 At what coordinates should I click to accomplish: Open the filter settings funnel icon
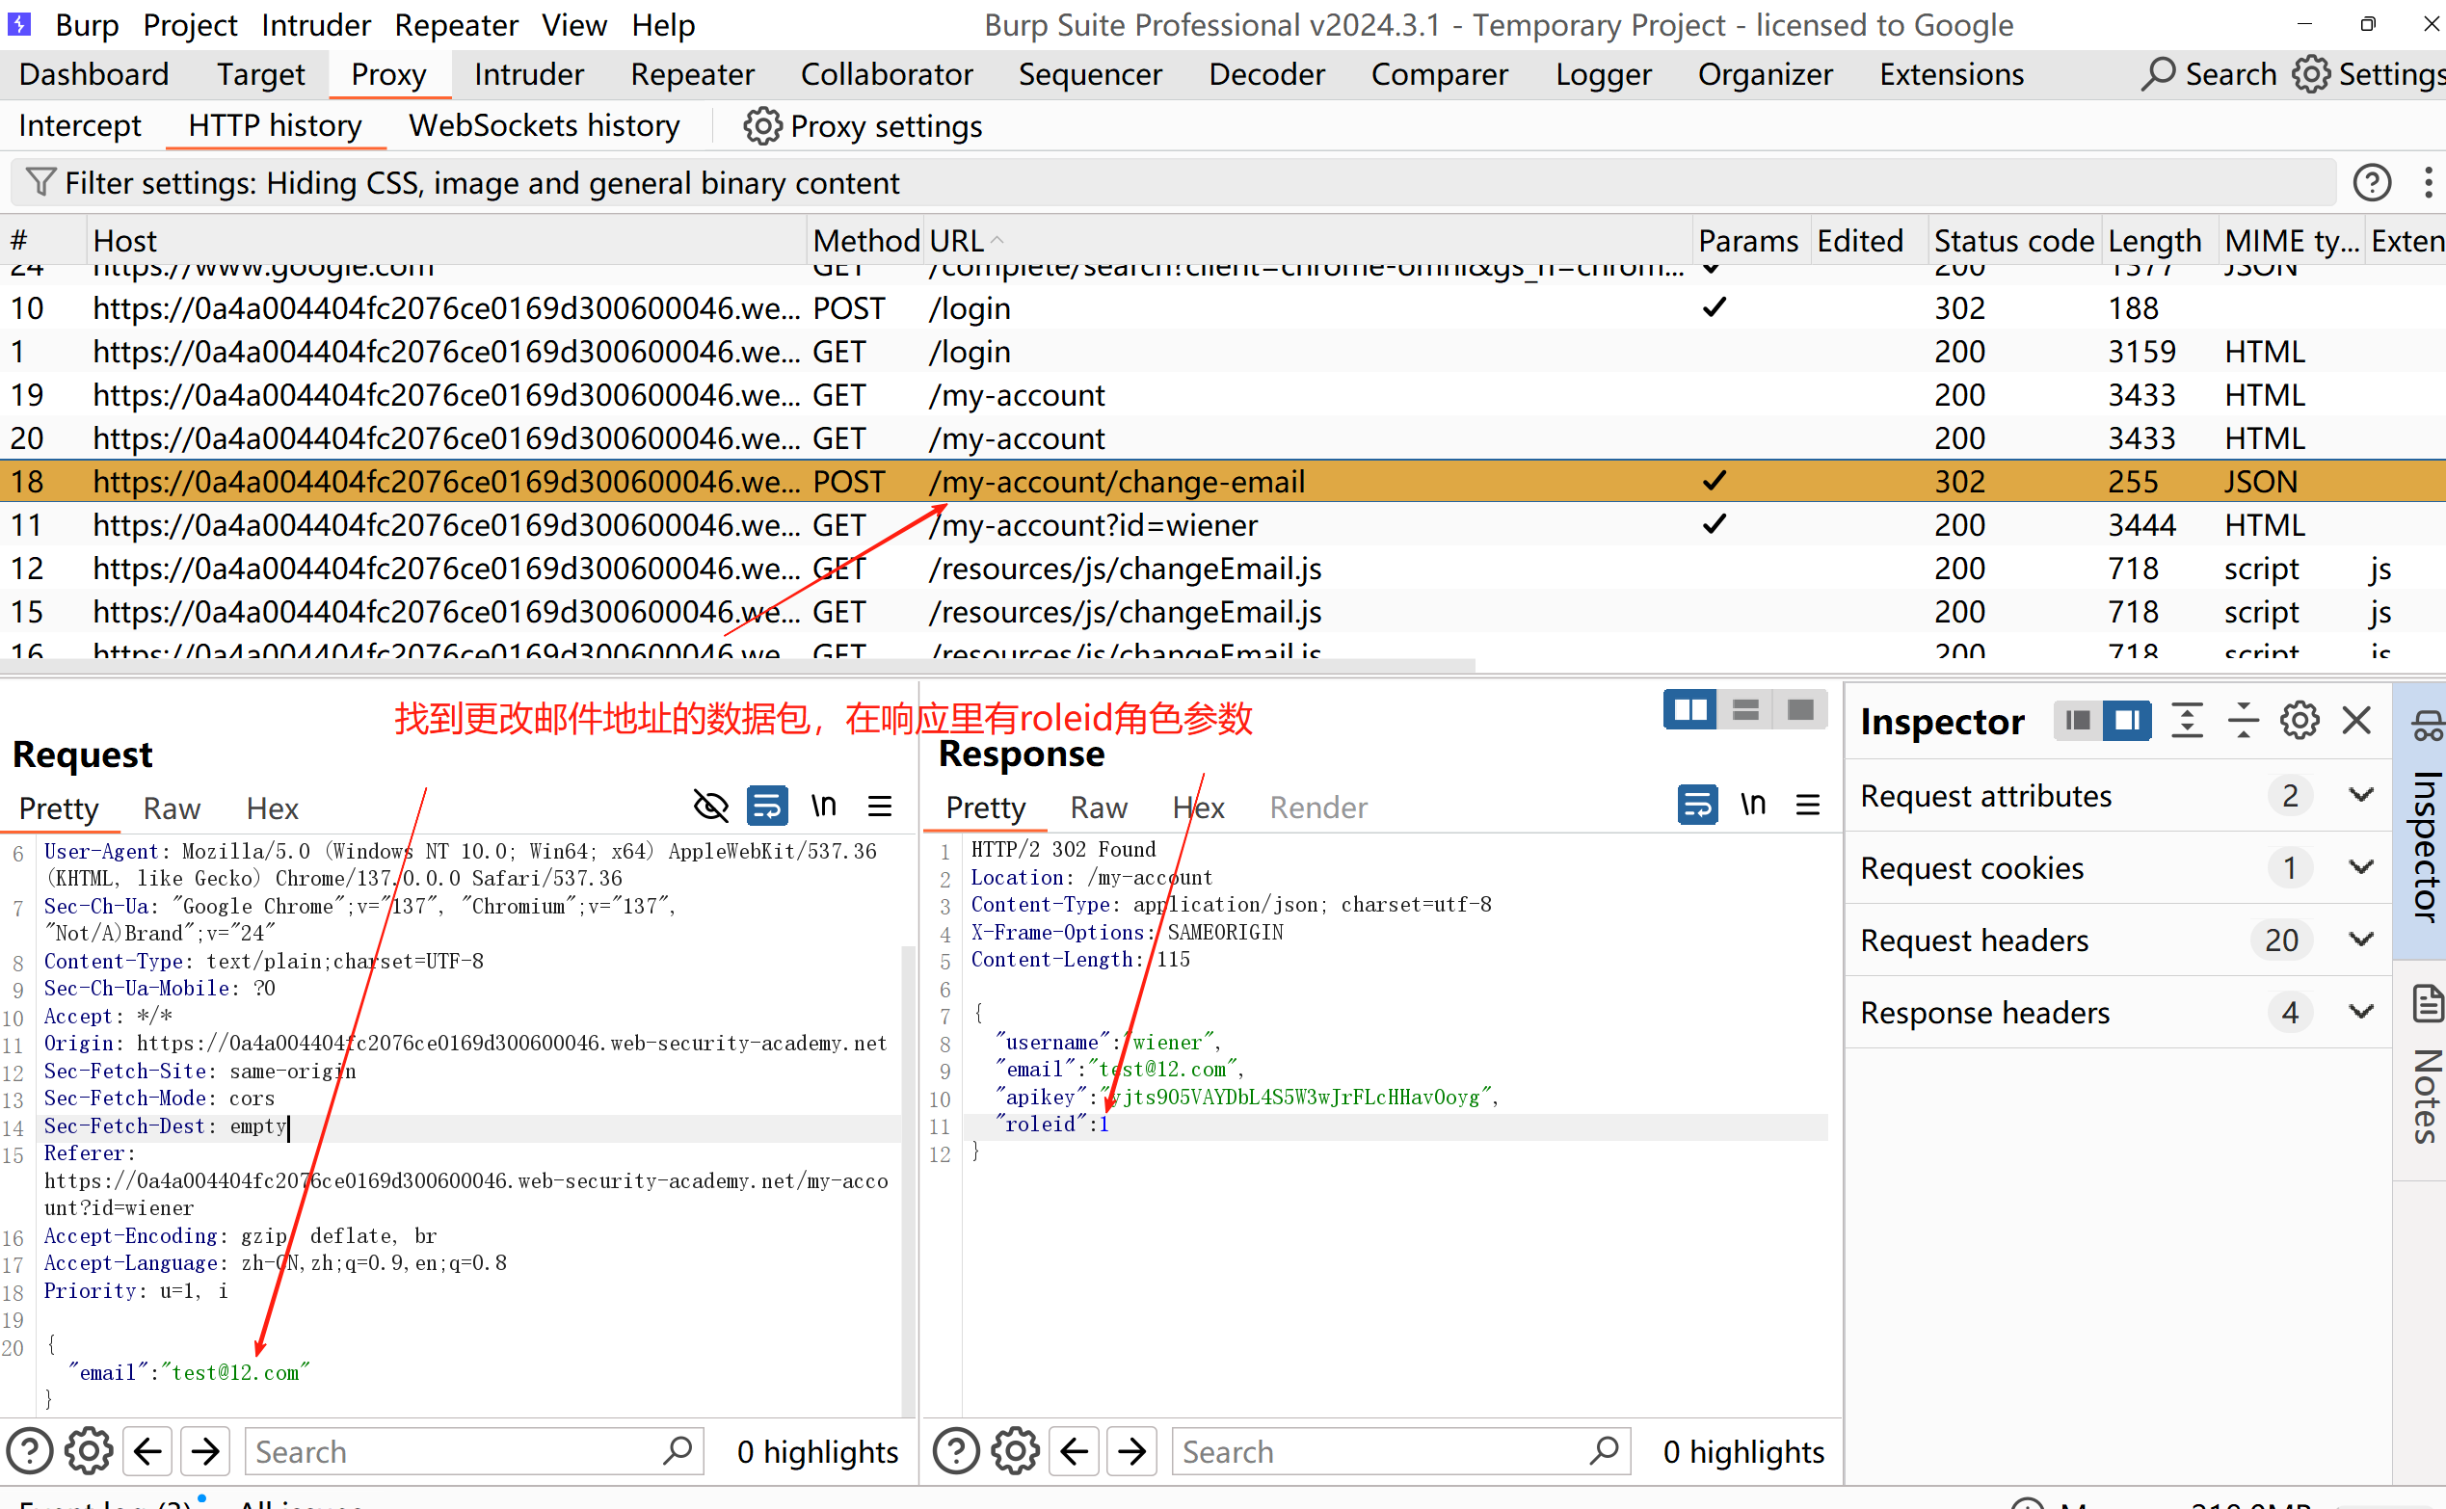click(x=40, y=183)
